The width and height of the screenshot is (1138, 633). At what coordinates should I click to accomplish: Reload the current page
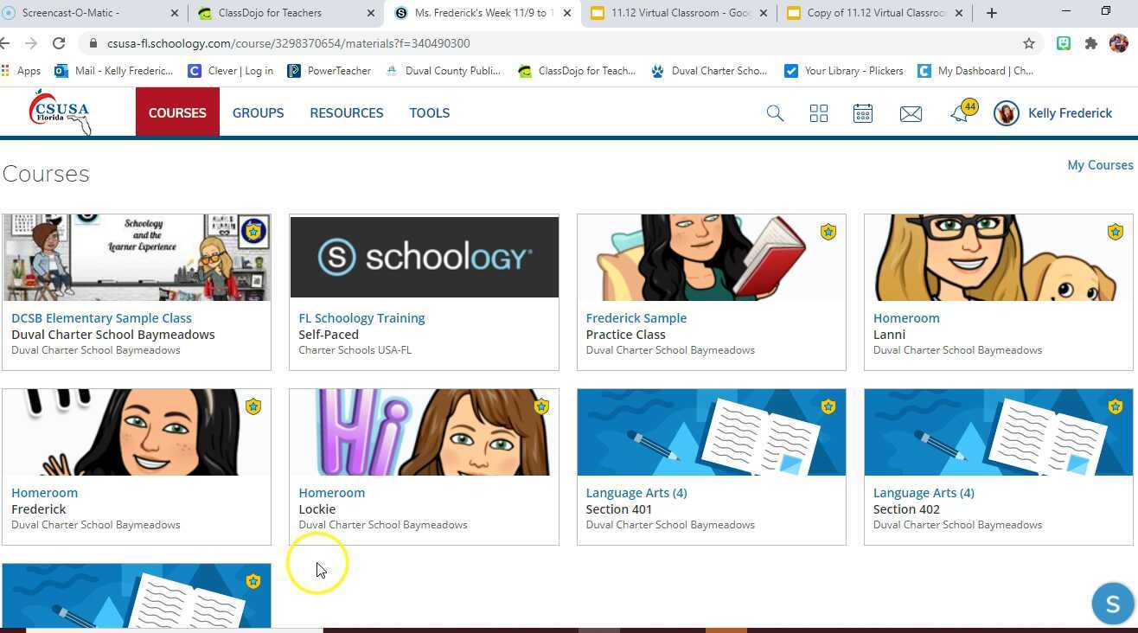coord(59,43)
